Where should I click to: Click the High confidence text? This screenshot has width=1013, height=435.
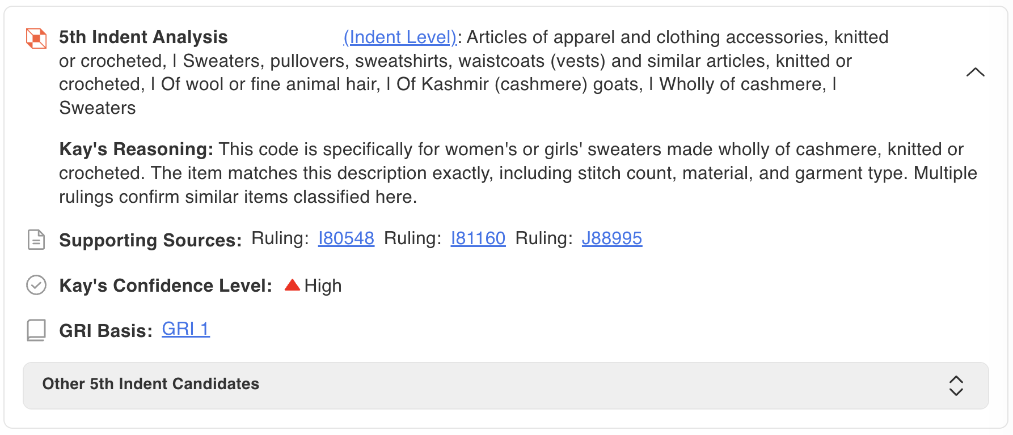click(x=323, y=285)
